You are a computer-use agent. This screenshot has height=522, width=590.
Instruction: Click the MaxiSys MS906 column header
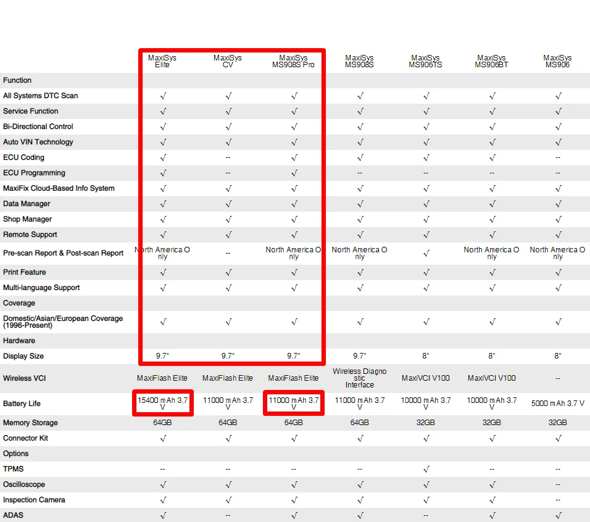[x=558, y=61]
